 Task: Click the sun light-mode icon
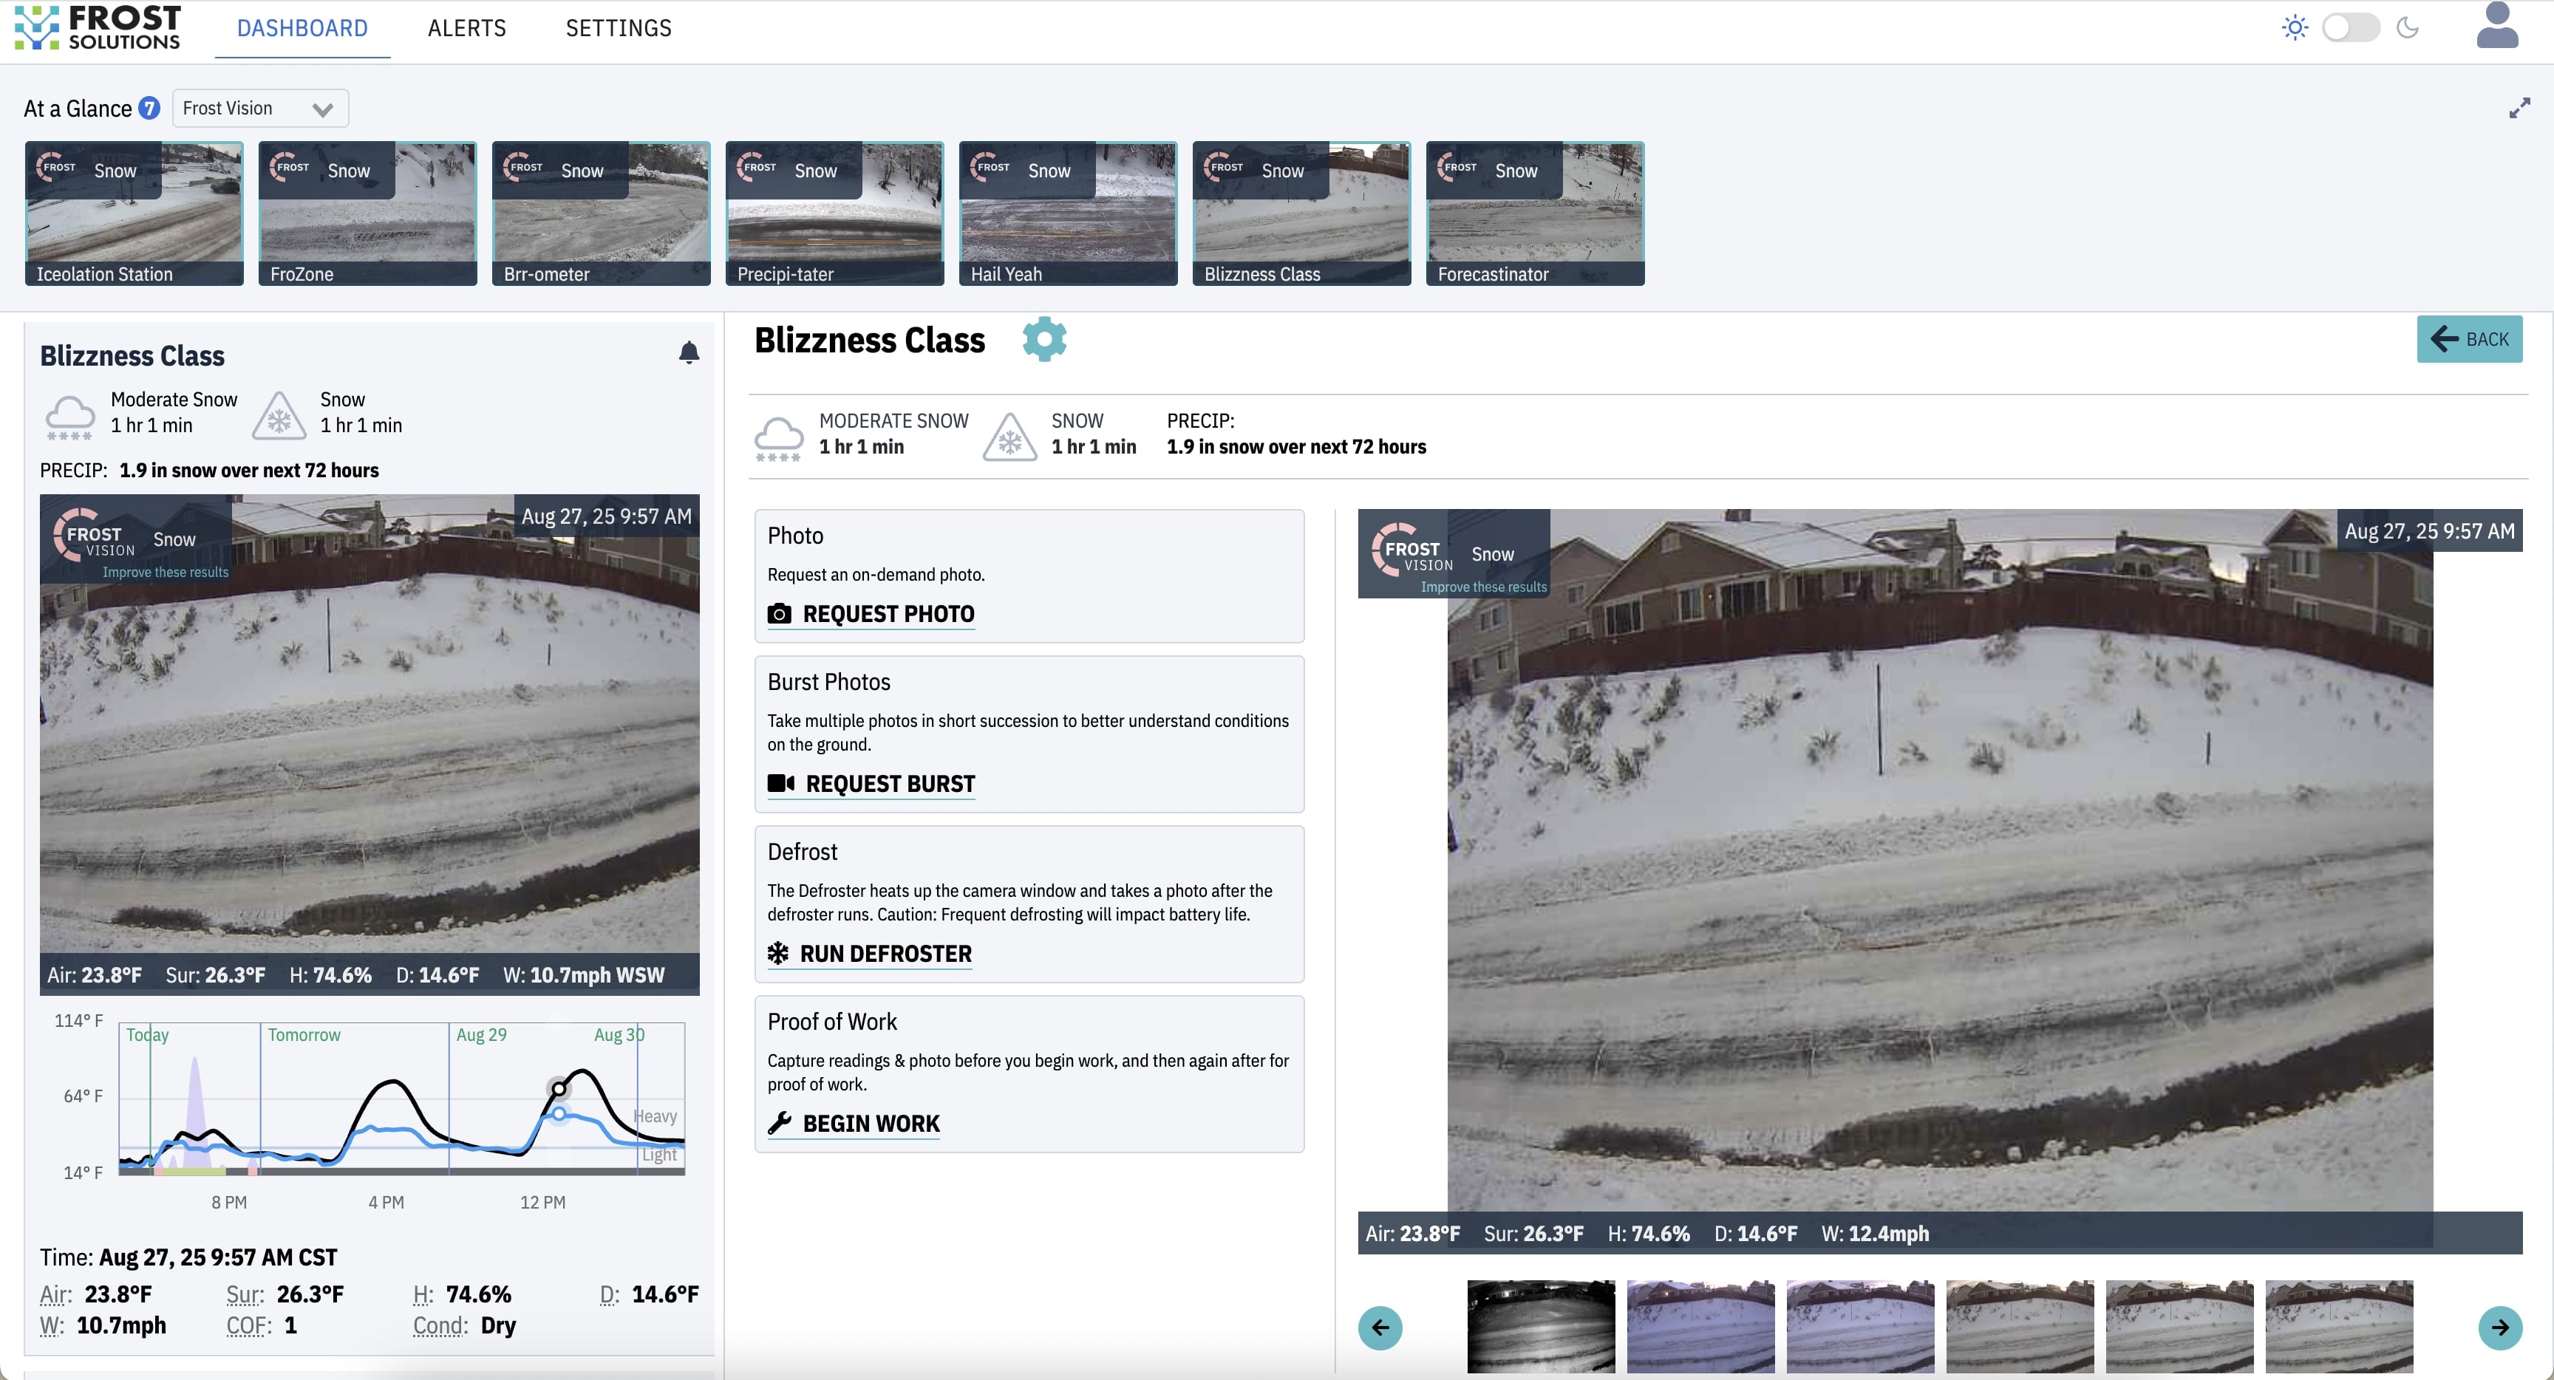2294,28
